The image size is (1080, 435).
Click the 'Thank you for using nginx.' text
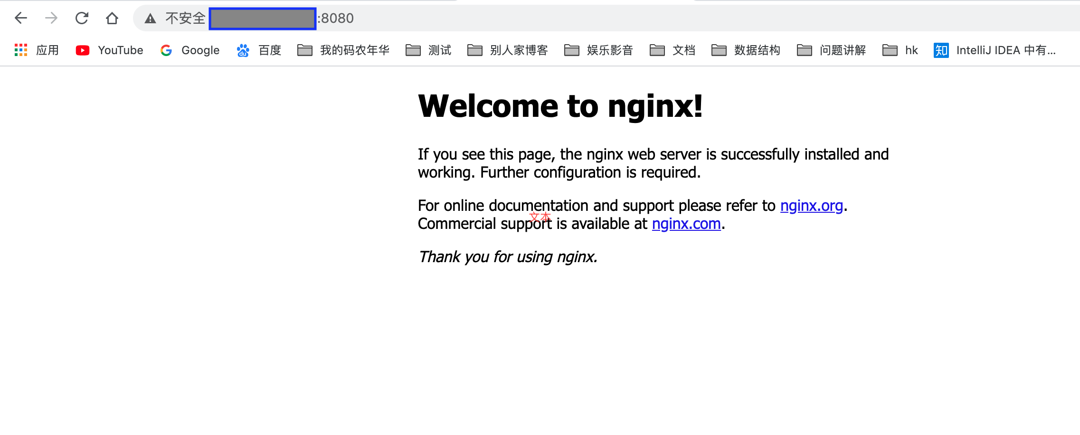pyautogui.click(x=508, y=257)
